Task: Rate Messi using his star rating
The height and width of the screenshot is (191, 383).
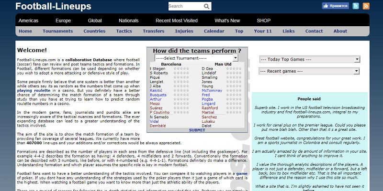Action: 180,103
